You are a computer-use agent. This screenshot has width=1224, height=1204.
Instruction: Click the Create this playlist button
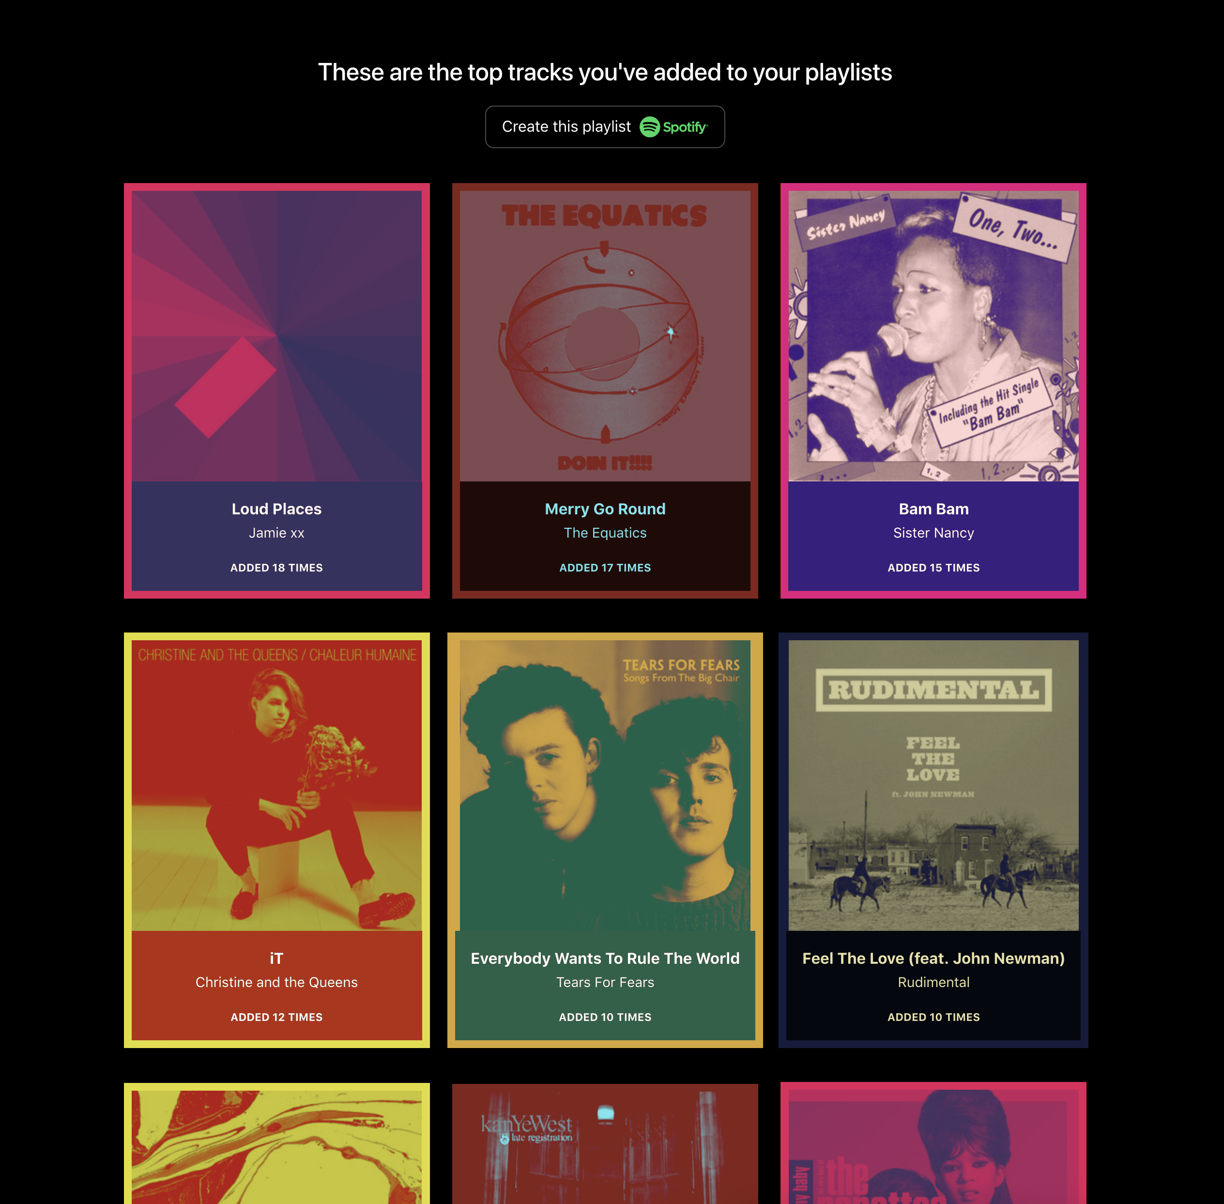(604, 127)
